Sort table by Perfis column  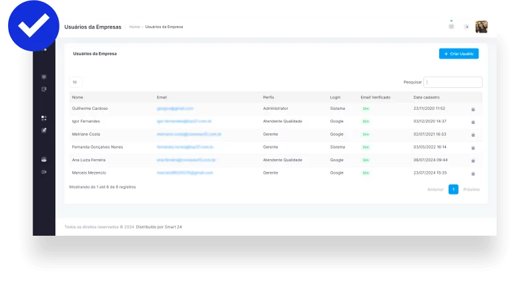point(268,97)
